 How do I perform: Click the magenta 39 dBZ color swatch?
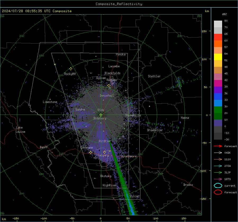point(218,83)
